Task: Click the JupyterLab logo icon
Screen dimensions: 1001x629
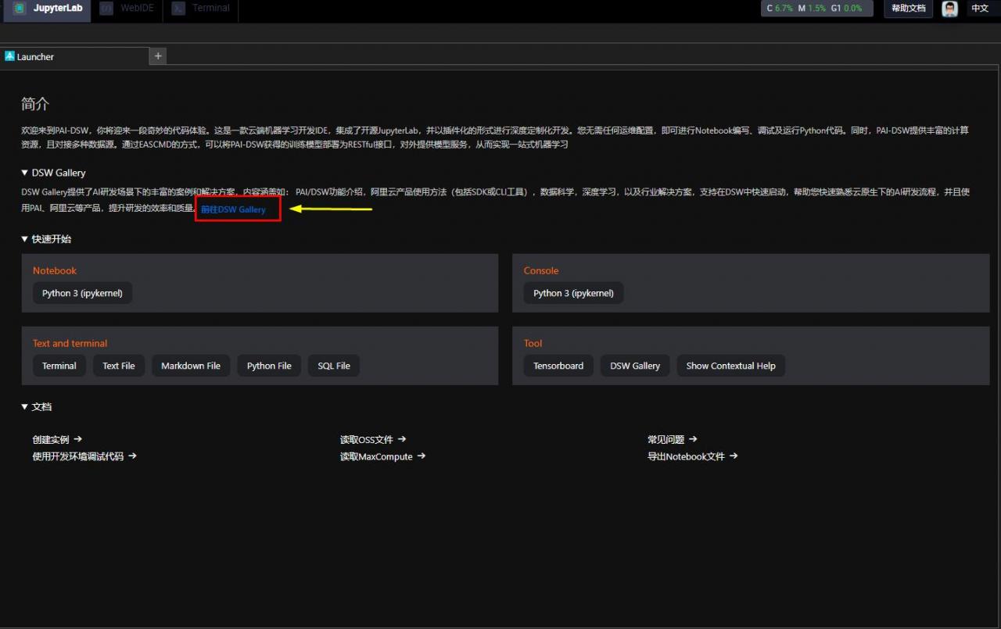Action: click(x=20, y=9)
